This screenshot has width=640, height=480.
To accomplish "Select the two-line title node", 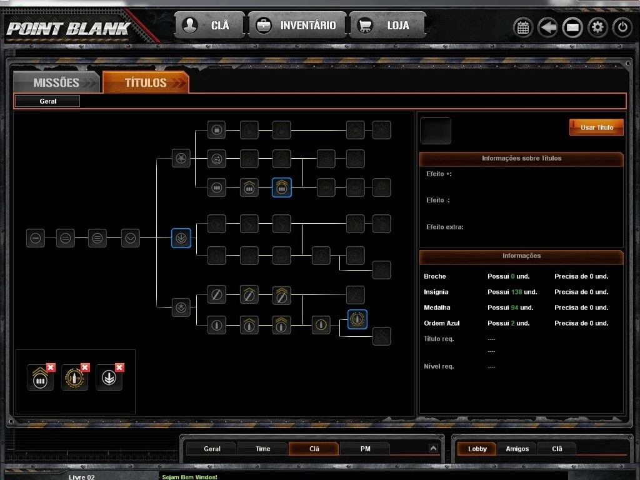I will tap(65, 238).
